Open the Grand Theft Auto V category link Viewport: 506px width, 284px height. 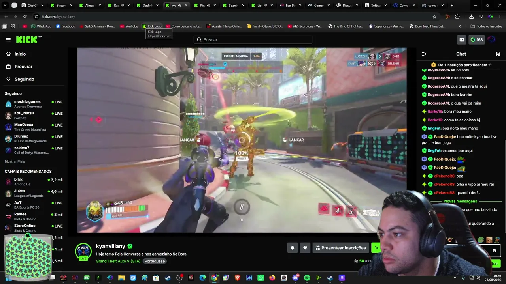(x=118, y=261)
